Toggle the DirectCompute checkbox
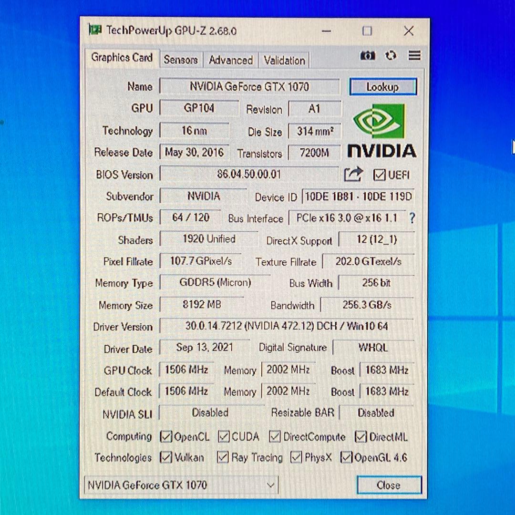 [275, 436]
